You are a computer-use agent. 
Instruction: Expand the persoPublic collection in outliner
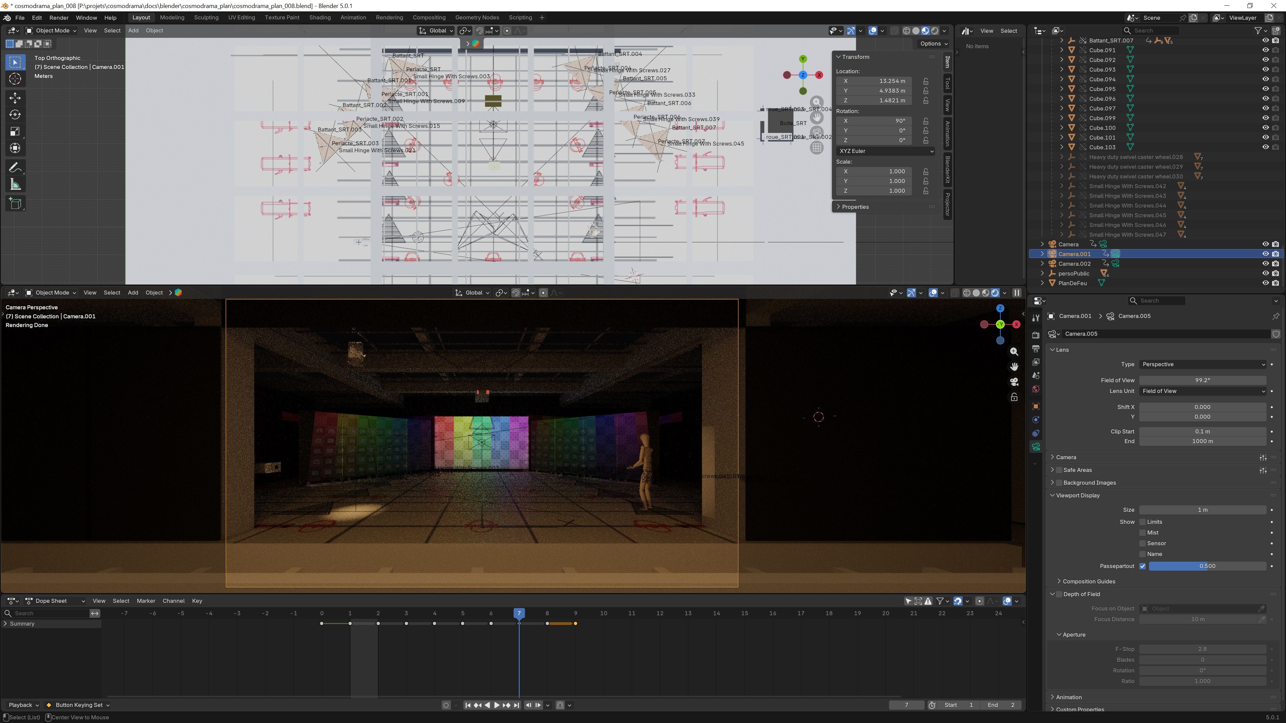(x=1043, y=273)
